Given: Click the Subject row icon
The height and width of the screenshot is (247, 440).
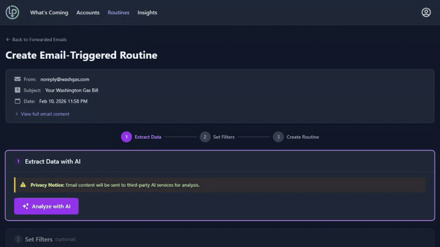Looking at the screenshot, I should tap(18, 90).
